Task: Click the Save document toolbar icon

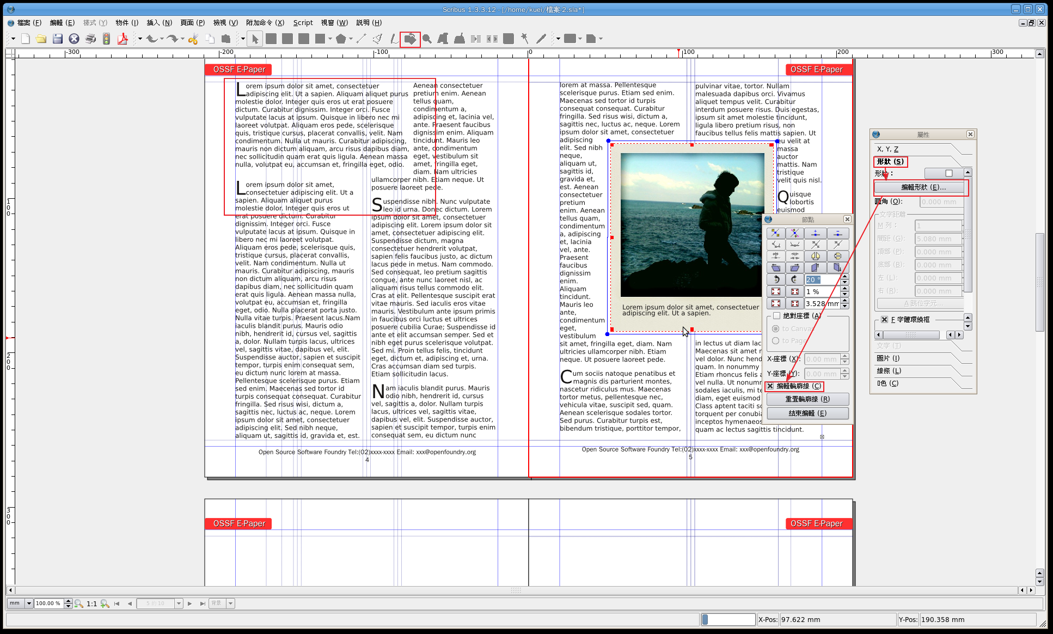Action: point(58,39)
